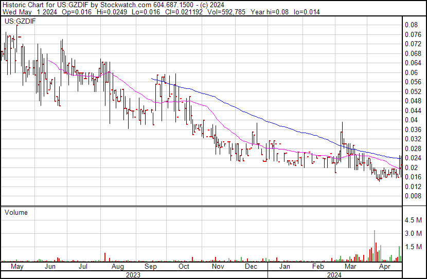427x279 pixels.
Task: Click the 0.04 price axis label
Action: 411,120
